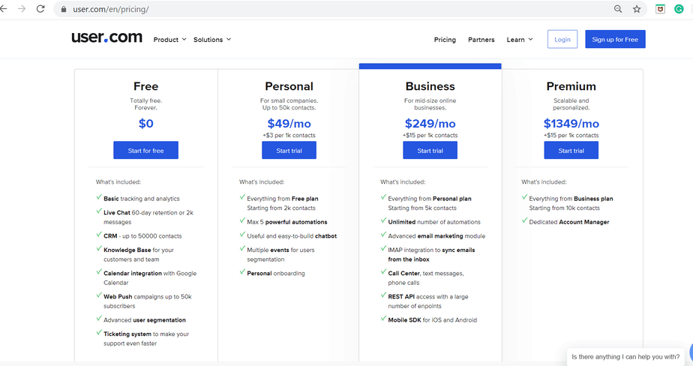Click the Login button
693x366 pixels.
pyautogui.click(x=562, y=40)
